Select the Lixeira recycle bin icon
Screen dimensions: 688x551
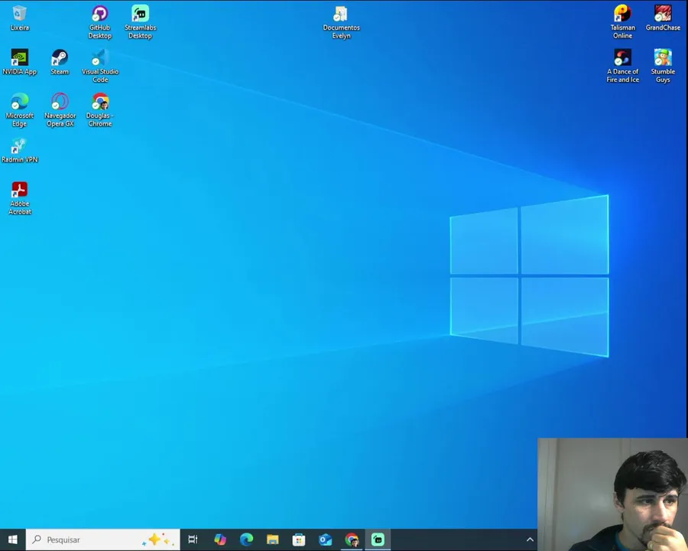[x=19, y=18]
